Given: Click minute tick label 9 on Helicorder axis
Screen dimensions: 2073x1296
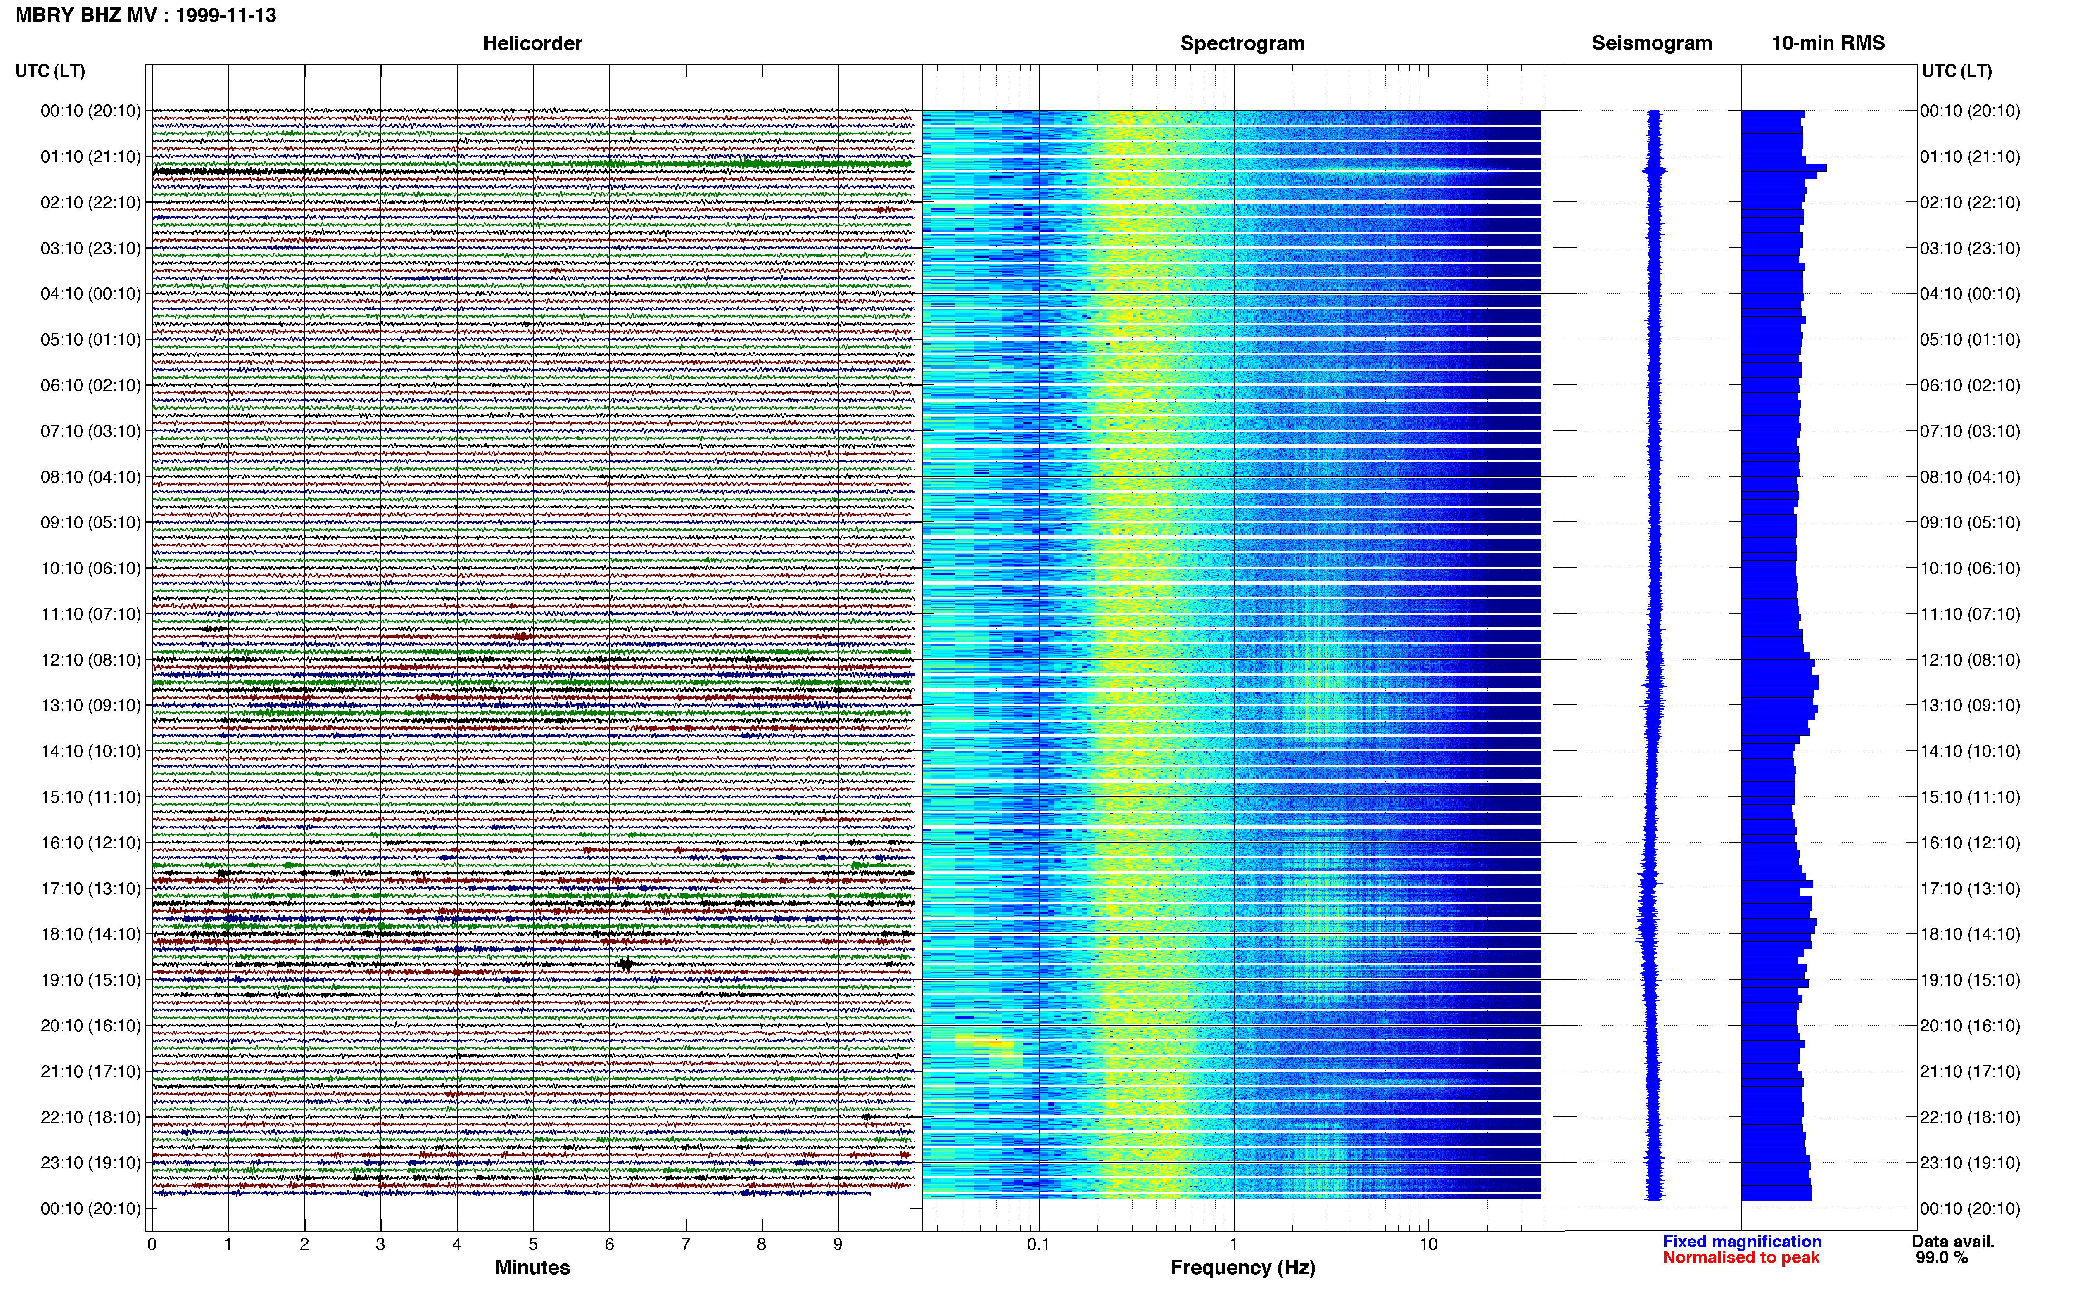Looking at the screenshot, I should pos(838,1244).
